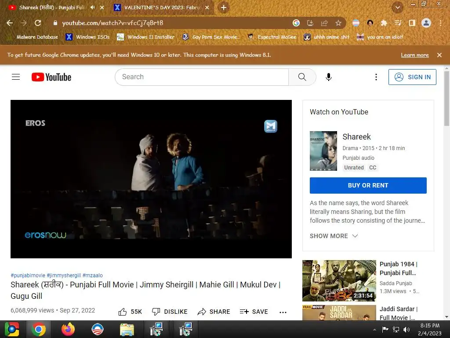450x338 pixels.
Task: Open File Explorer folder on taskbar
Action: click(x=127, y=329)
